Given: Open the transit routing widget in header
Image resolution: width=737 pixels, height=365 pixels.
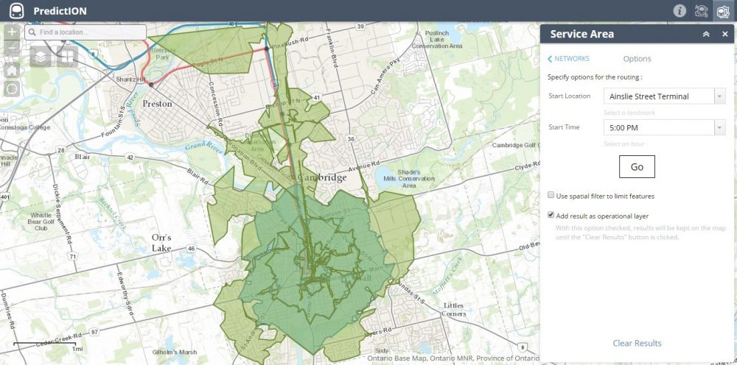Looking at the screenshot, I should [702, 11].
